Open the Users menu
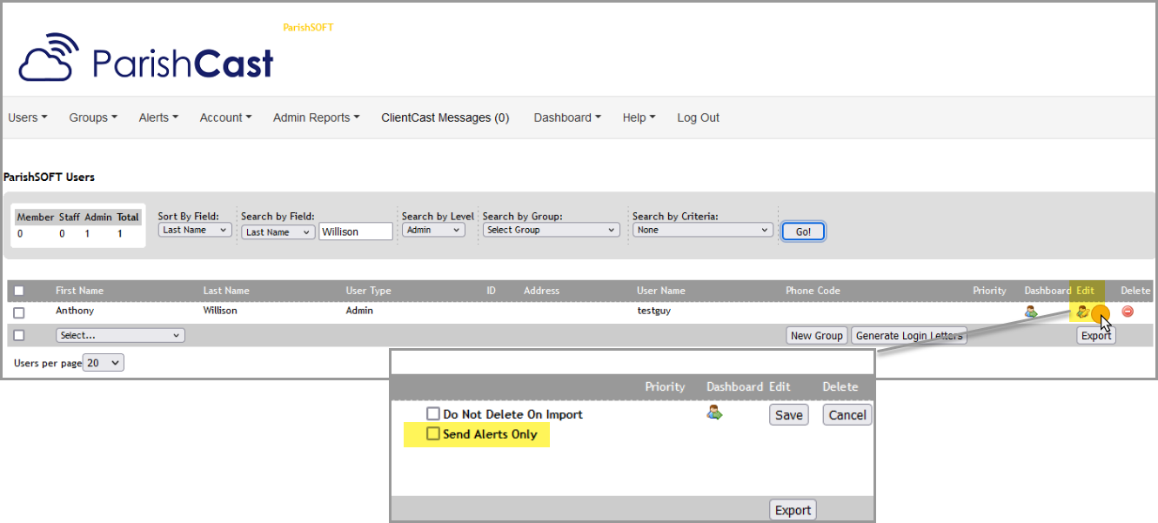This screenshot has height=523, width=1158. 28,117
